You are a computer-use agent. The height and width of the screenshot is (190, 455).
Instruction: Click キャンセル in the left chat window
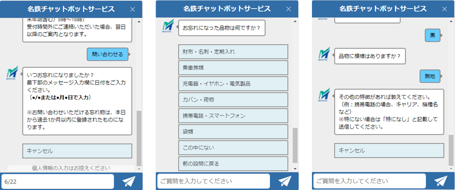(77, 151)
